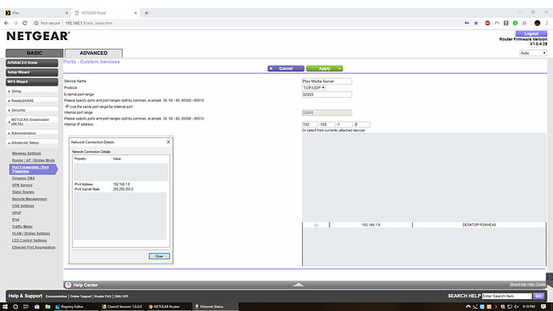Collapse the Advanced Setup section
Image resolution: width=553 pixels, height=311 pixels.
click(32, 143)
